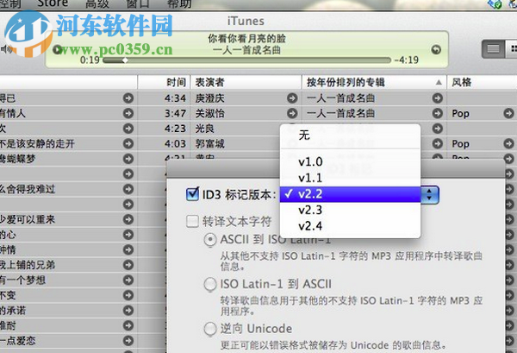This screenshot has width=517, height=353.
Task: Open the 高级 menu
Action: (x=97, y=4)
